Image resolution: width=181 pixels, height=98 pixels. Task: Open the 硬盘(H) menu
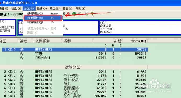pos(16,8)
